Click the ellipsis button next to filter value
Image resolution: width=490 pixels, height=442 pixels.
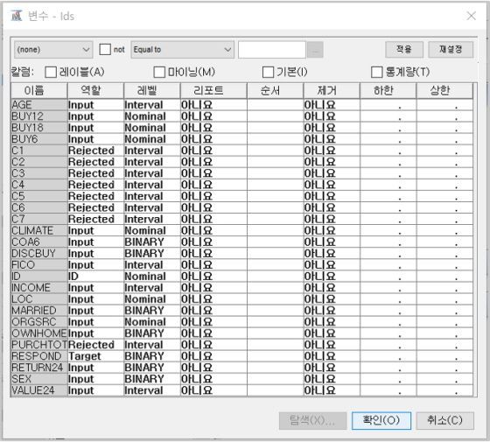pyautogui.click(x=315, y=50)
